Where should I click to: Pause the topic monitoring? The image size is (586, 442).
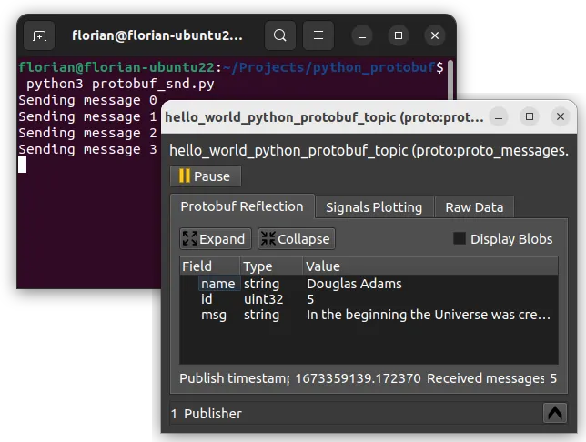205,176
